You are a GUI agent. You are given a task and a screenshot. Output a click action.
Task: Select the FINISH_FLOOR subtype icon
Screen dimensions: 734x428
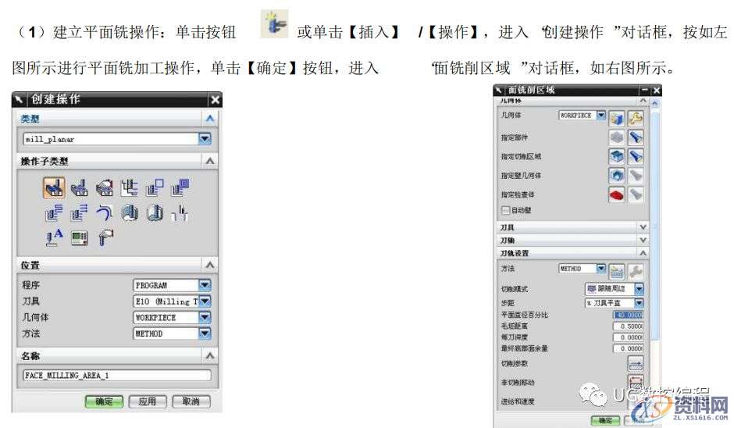(x=155, y=213)
